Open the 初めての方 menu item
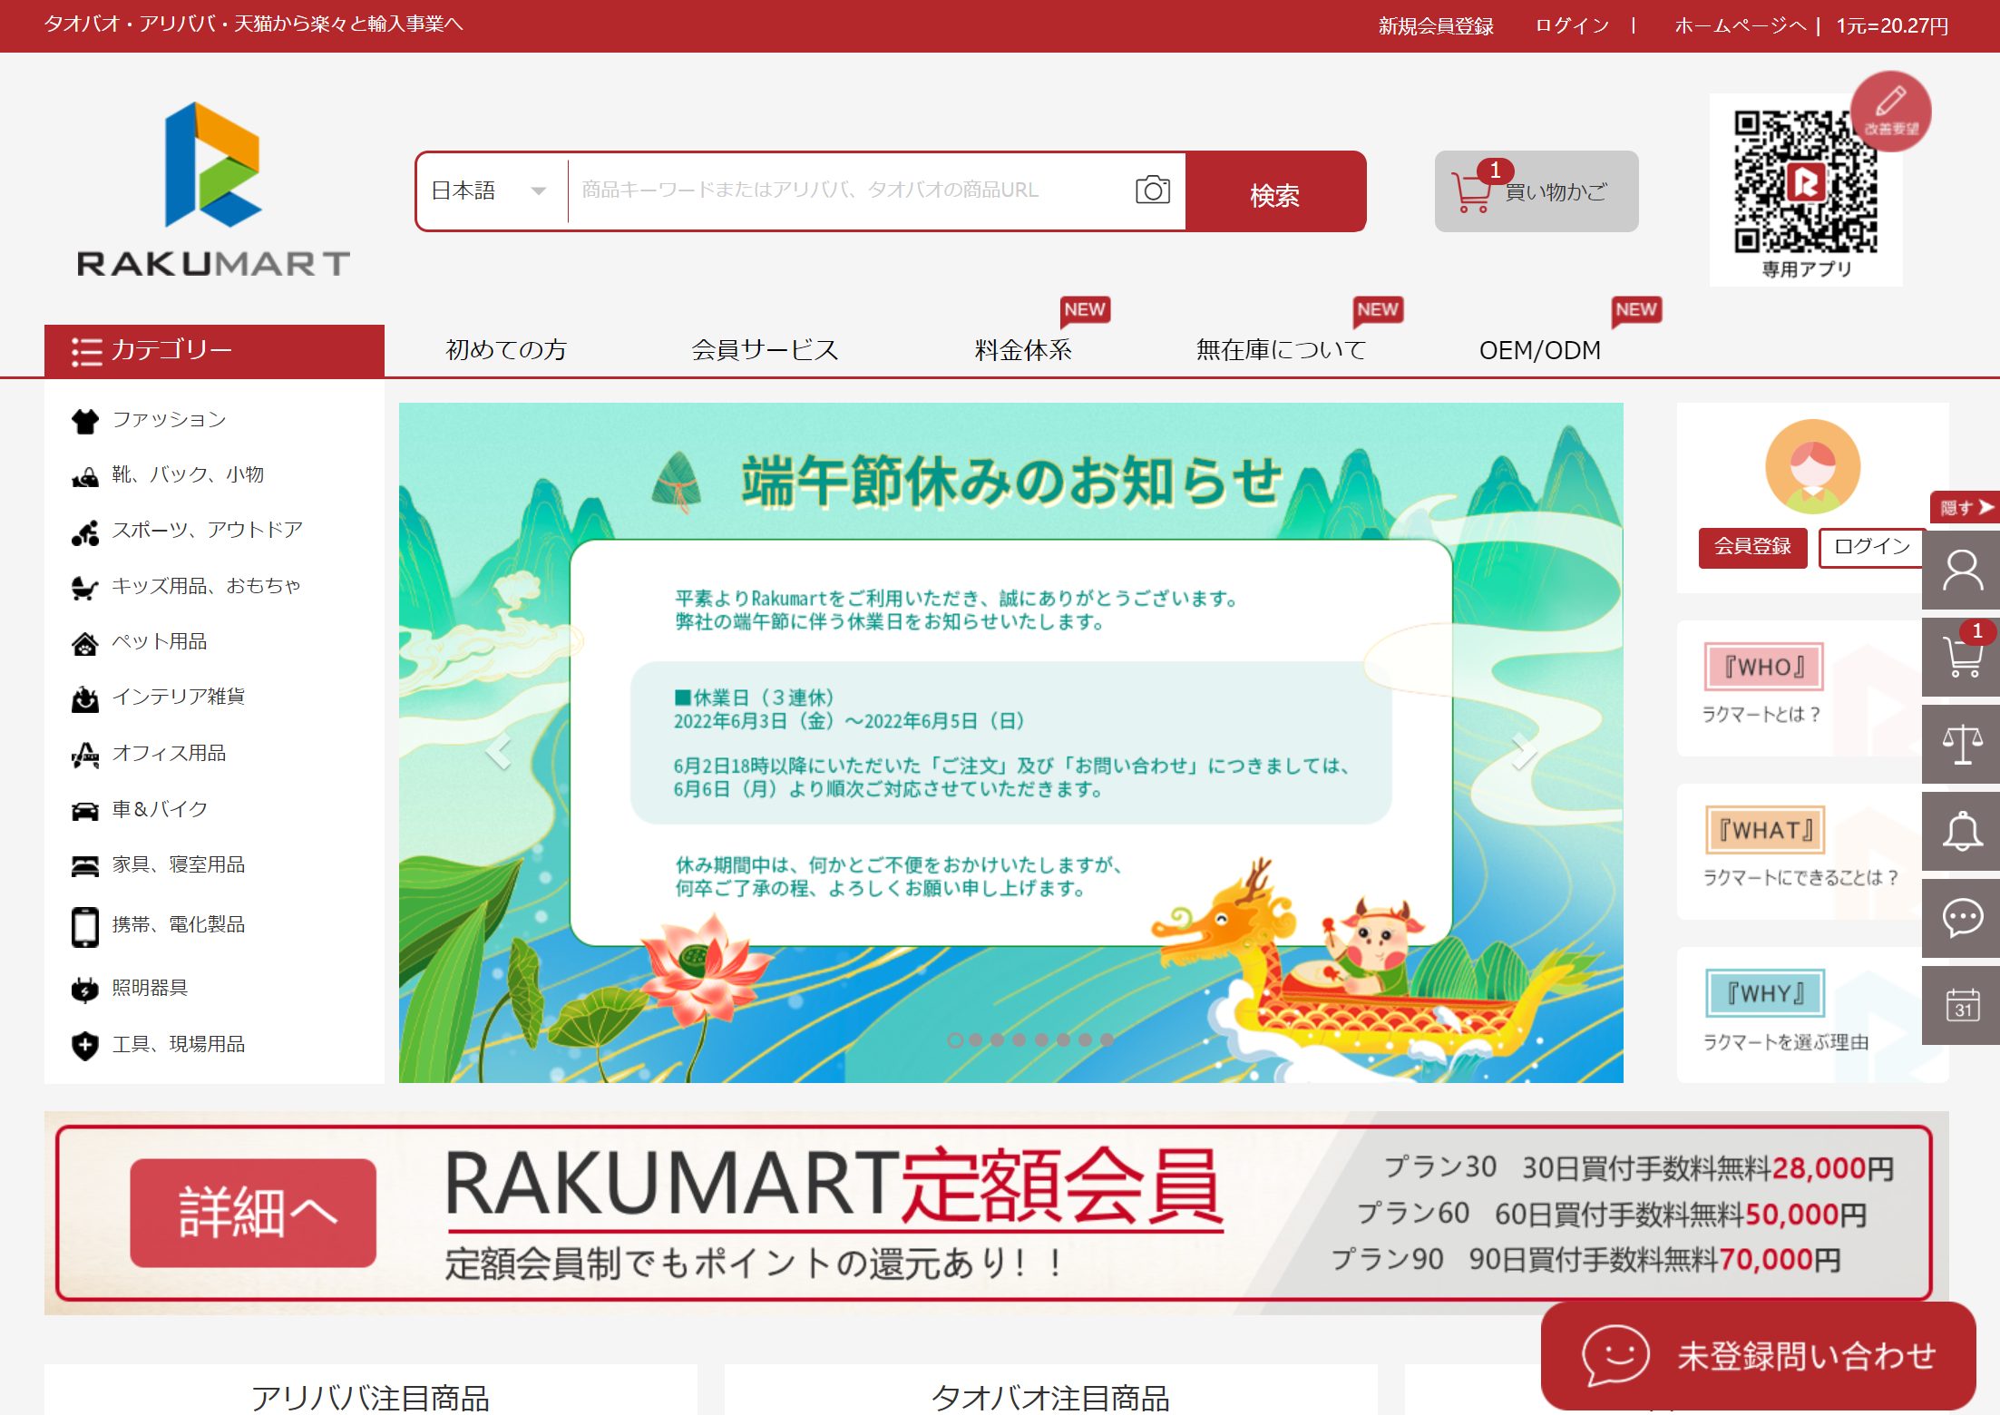 click(506, 350)
